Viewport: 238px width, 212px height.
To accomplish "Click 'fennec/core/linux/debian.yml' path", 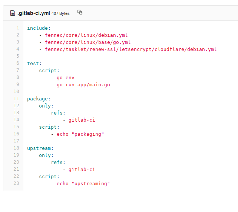I will (86, 35).
